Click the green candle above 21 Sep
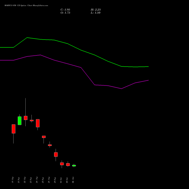The height and width of the screenshot is (189, 189). pos(20,121)
